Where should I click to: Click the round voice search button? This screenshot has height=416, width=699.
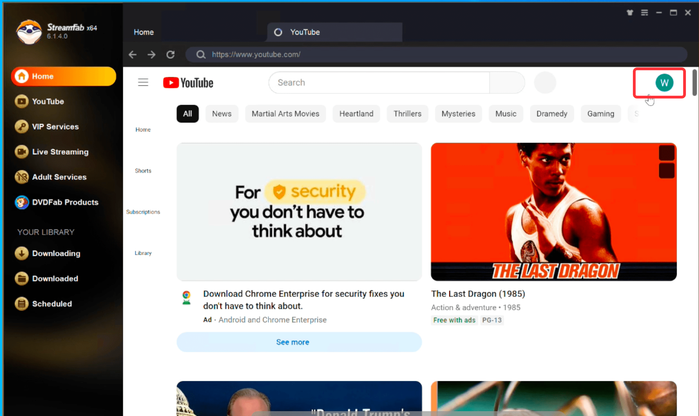pos(545,83)
